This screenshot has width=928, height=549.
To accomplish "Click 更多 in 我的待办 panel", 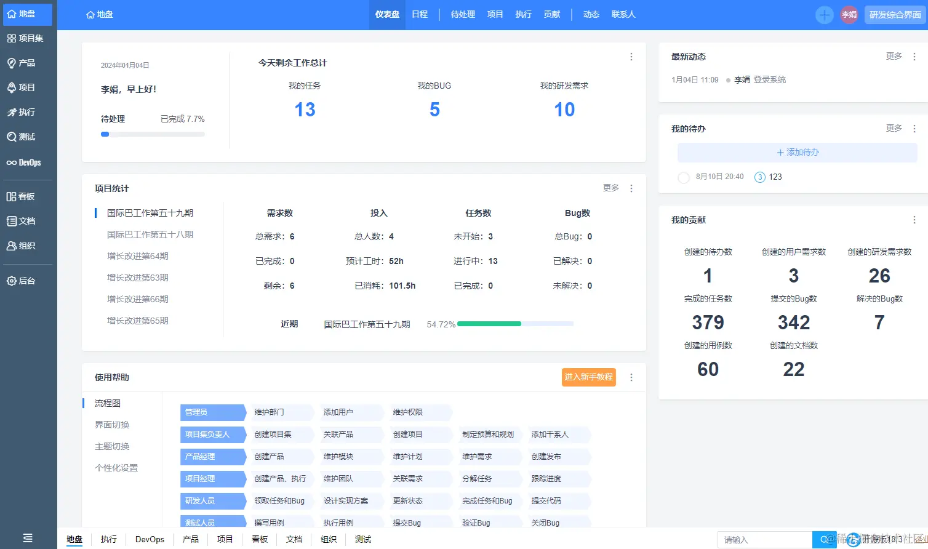I will [894, 128].
